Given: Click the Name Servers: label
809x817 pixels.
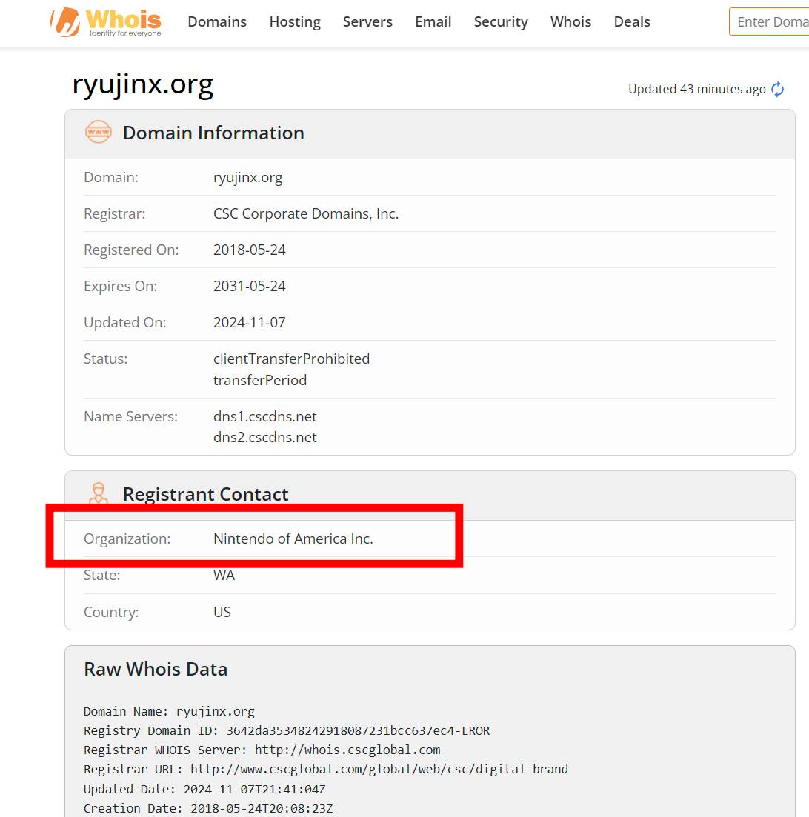Looking at the screenshot, I should point(130,416).
